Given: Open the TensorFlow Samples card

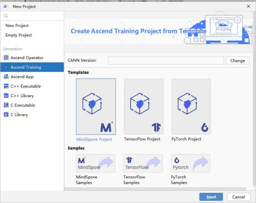Looking at the screenshot, I should click(x=143, y=163).
